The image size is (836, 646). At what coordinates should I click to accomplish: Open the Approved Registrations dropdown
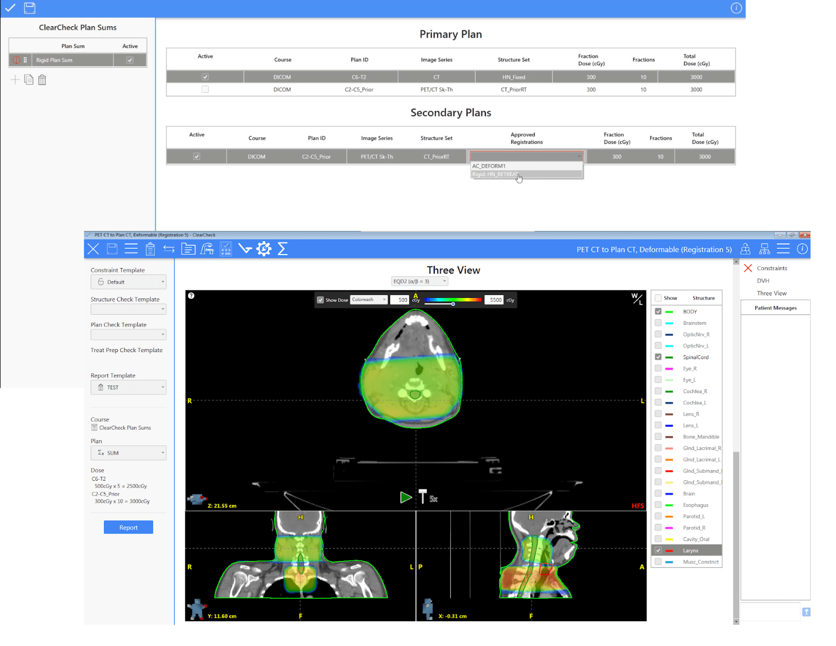point(526,157)
